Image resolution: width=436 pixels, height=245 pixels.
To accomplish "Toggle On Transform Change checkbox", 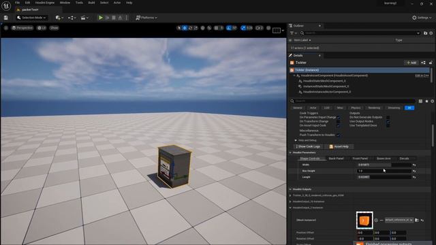I will pyautogui.click(x=338, y=121).
